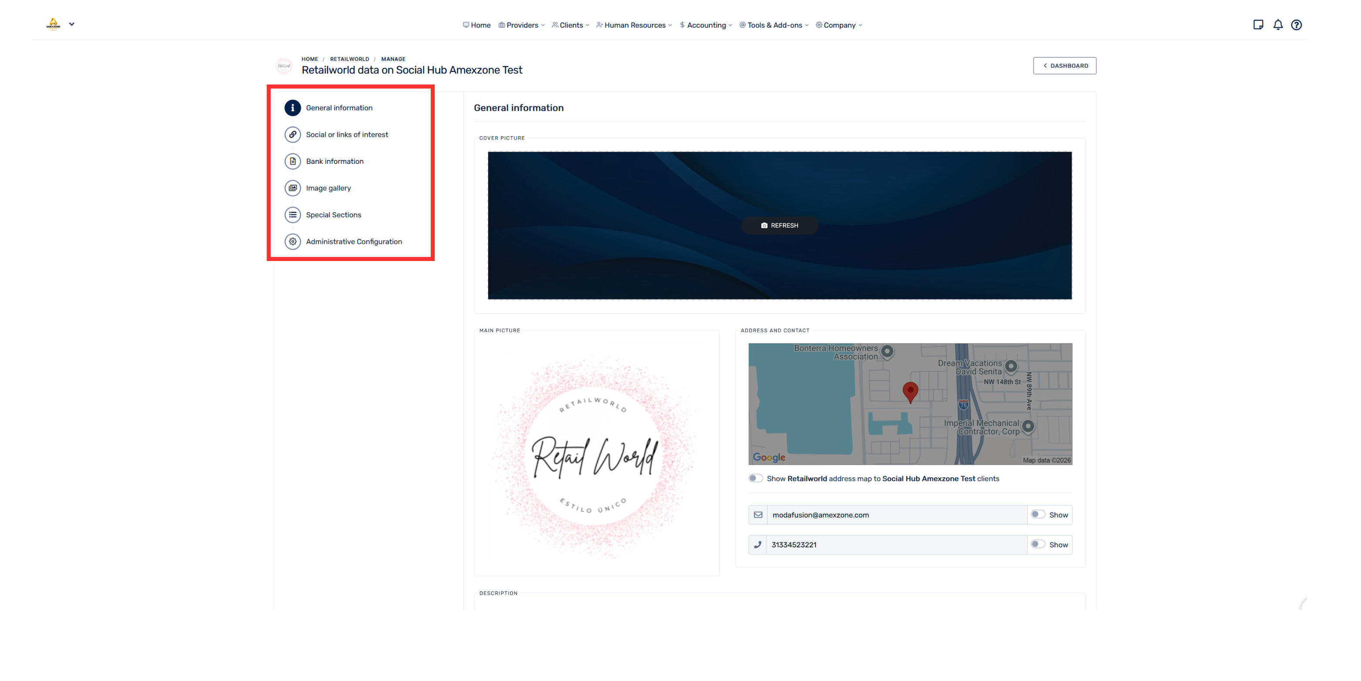Expand the Tools & Add-ons menu
This screenshot has width=1361, height=681.
pyautogui.click(x=774, y=25)
